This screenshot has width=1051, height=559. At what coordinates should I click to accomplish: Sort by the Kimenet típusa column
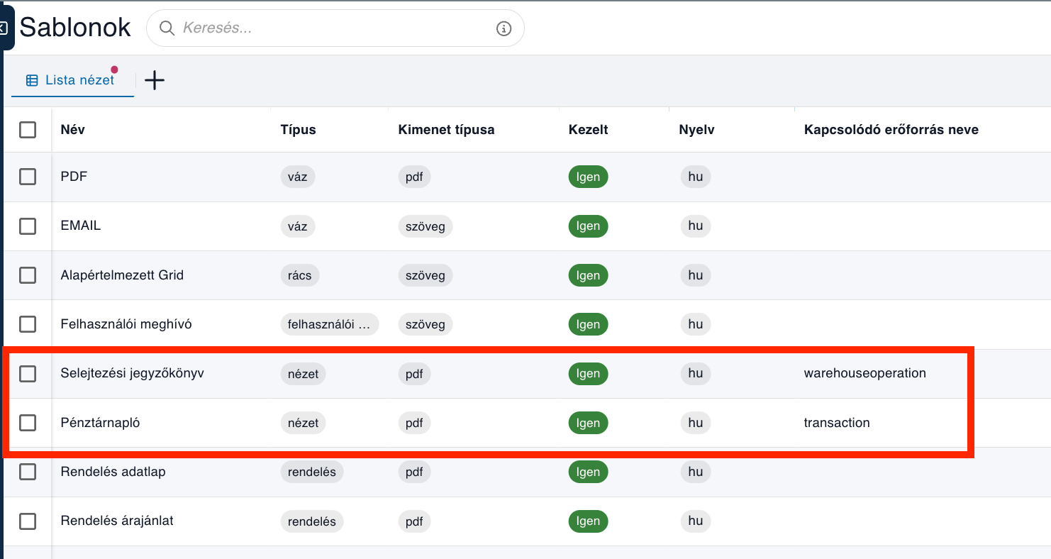click(x=446, y=130)
